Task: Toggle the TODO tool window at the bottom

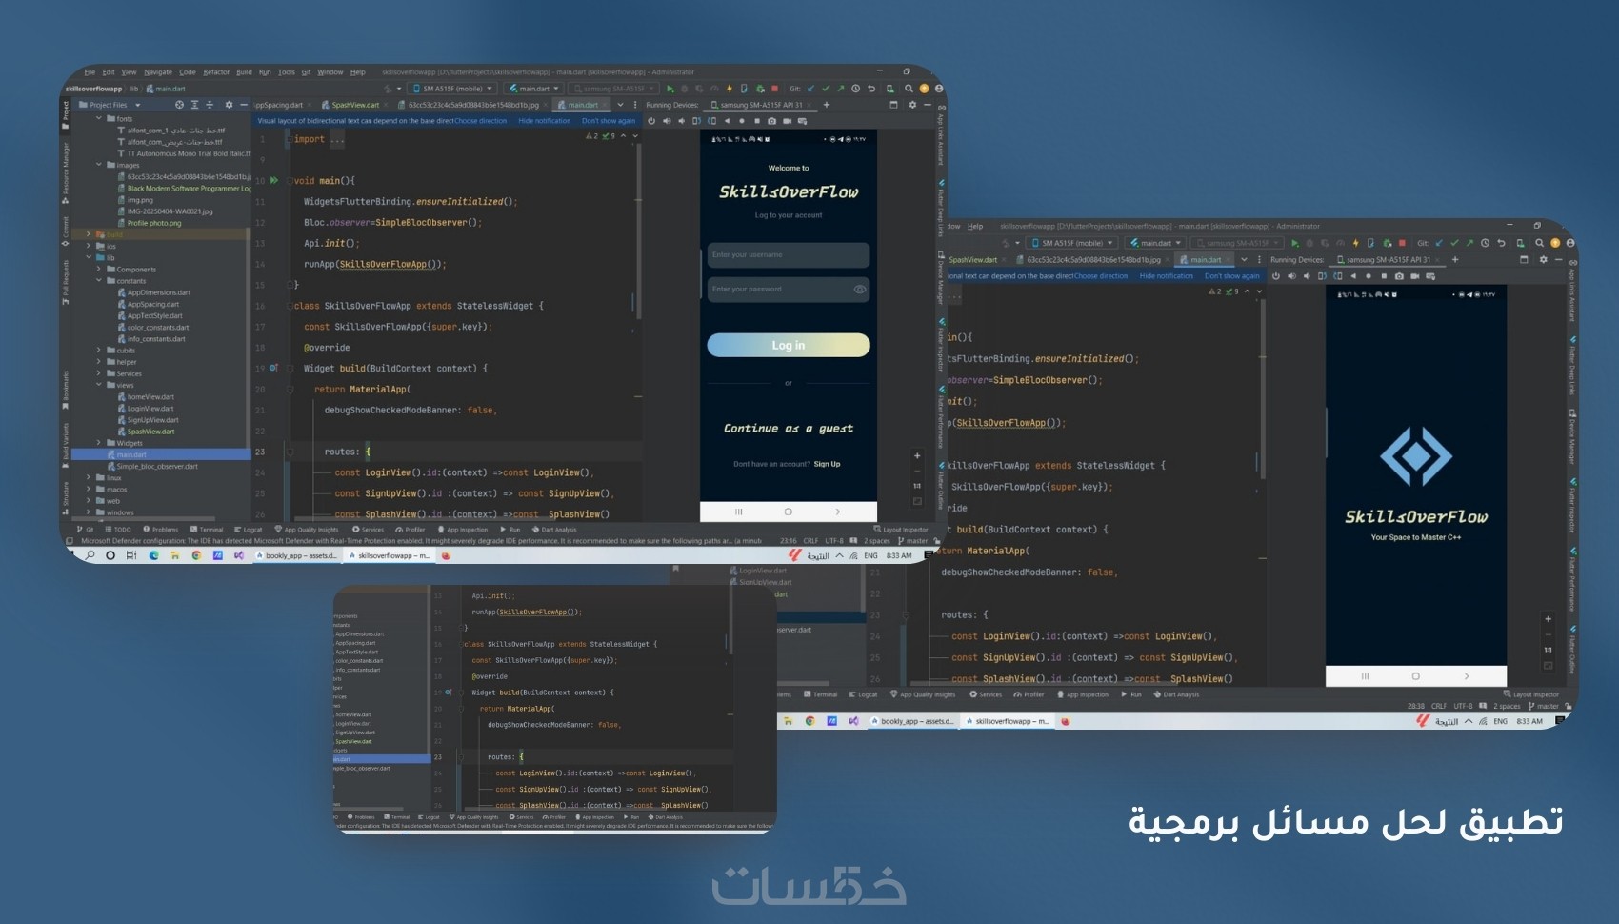Action: point(118,530)
